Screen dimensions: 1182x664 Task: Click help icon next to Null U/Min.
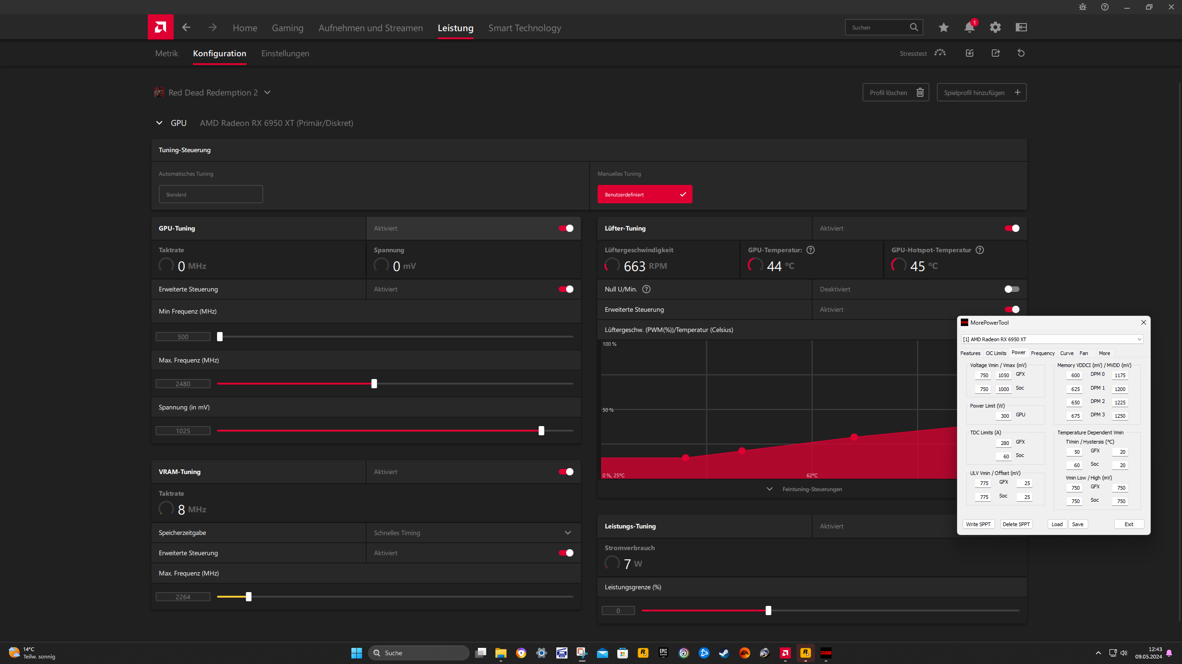[646, 289]
